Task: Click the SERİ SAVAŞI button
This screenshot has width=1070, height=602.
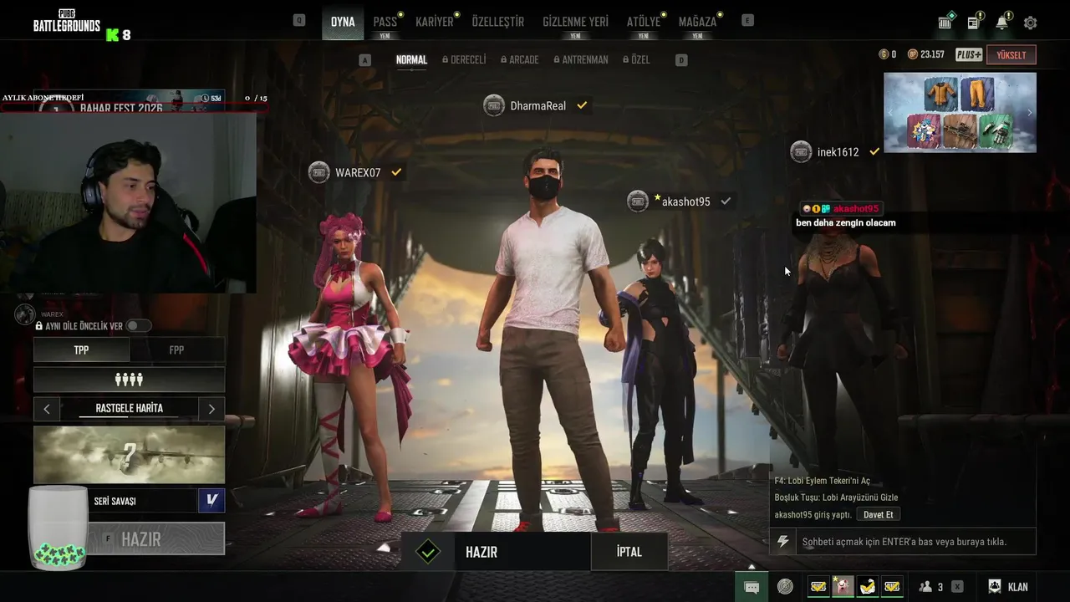Action: click(142, 501)
